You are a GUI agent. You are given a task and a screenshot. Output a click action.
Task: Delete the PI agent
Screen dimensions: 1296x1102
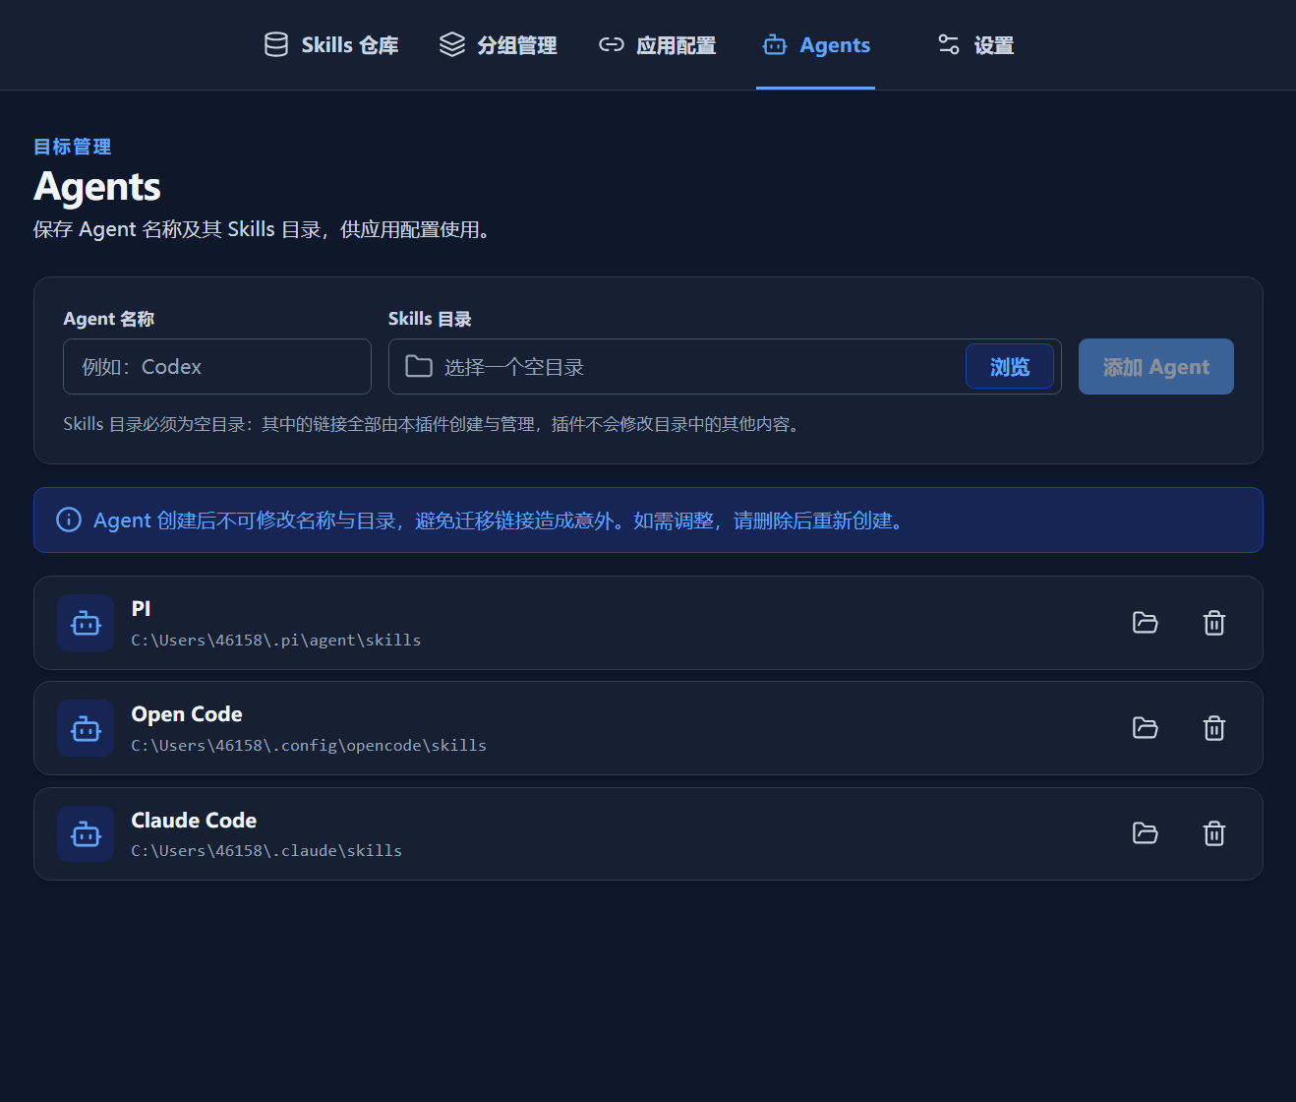pyautogui.click(x=1214, y=623)
